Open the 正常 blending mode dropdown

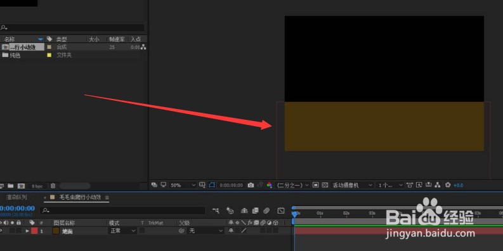click(122, 231)
